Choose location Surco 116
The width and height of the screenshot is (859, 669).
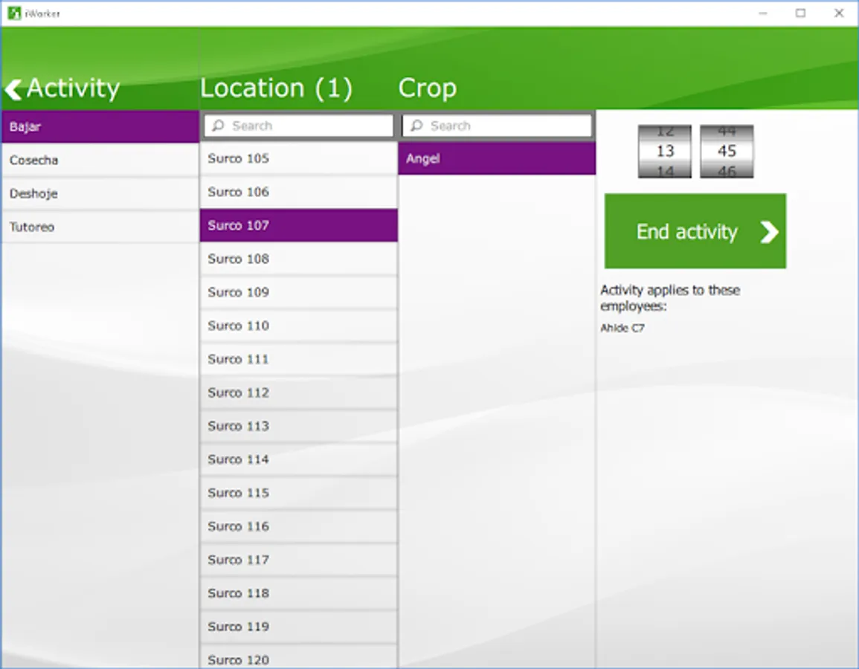(x=298, y=526)
